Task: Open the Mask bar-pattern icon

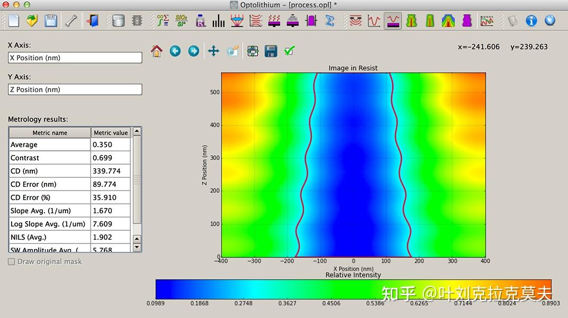Action: click(219, 21)
